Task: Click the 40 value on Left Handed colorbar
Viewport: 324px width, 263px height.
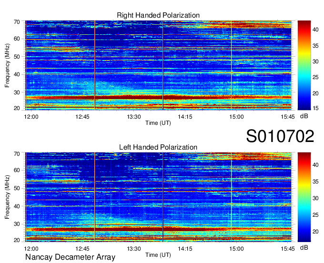Action: (x=315, y=165)
